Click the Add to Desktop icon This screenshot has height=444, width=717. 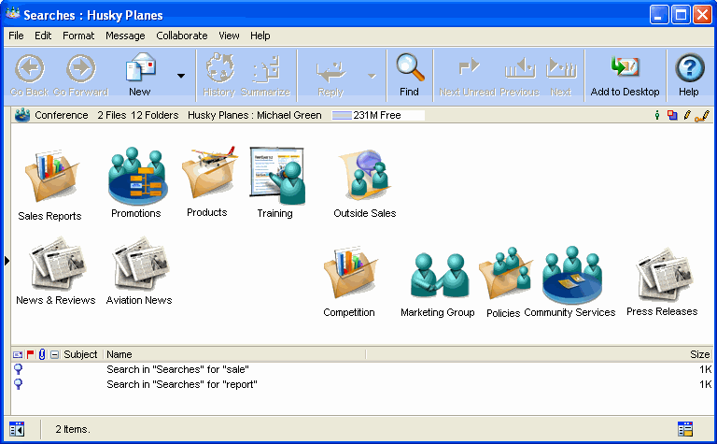(x=625, y=75)
